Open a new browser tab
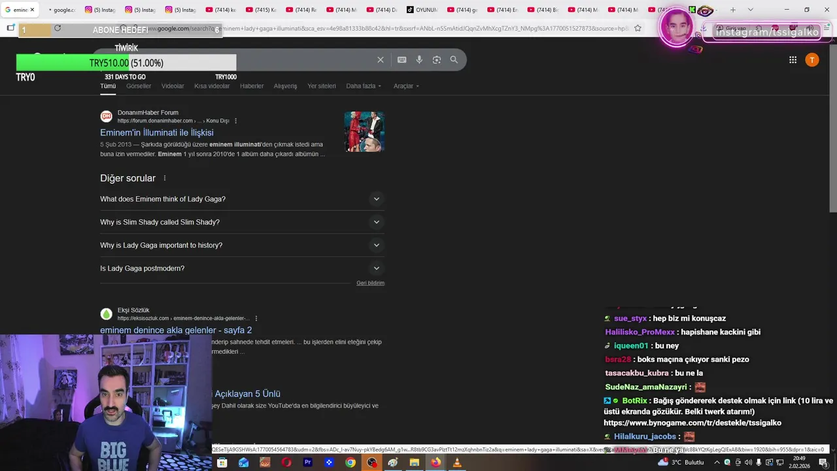Image resolution: width=837 pixels, height=471 pixels. pyautogui.click(x=732, y=10)
